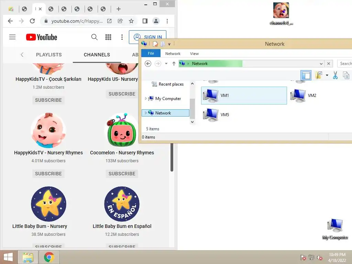
Task: Open the address bar history dropdown
Action: 321,64
